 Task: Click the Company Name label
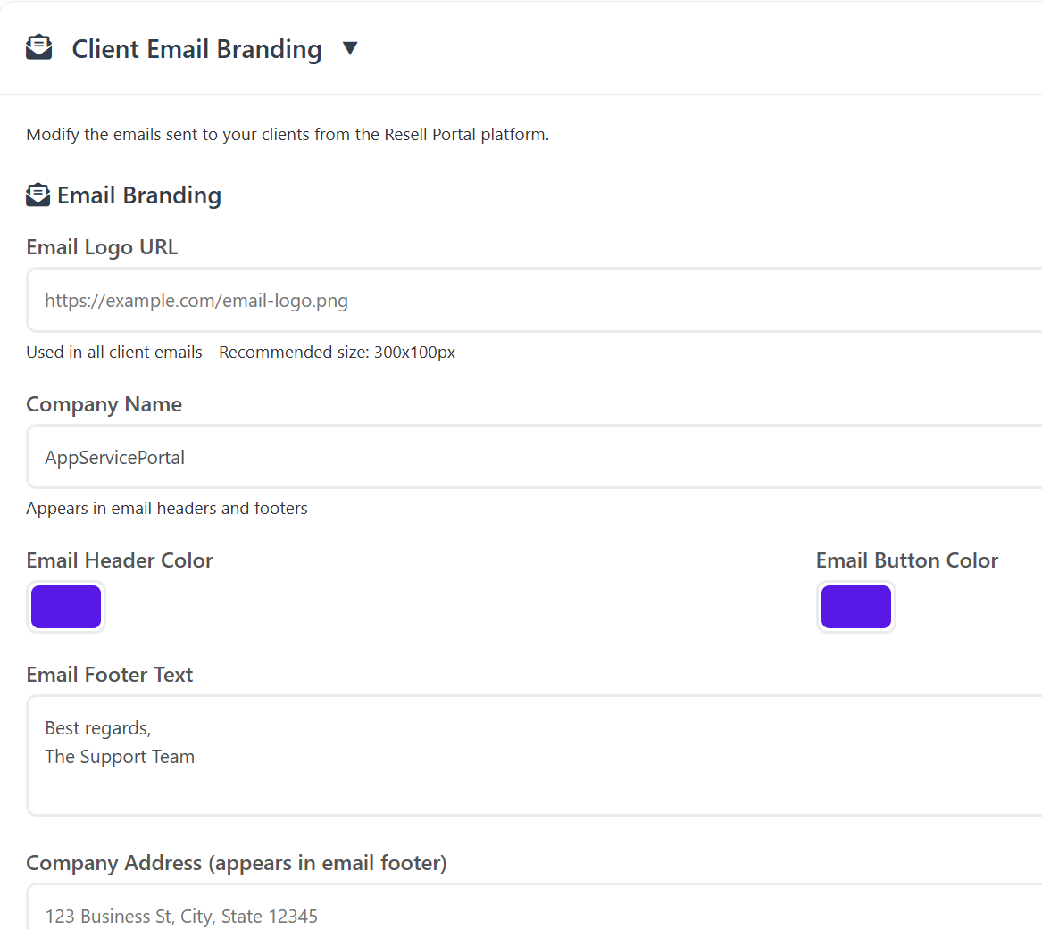coord(104,404)
